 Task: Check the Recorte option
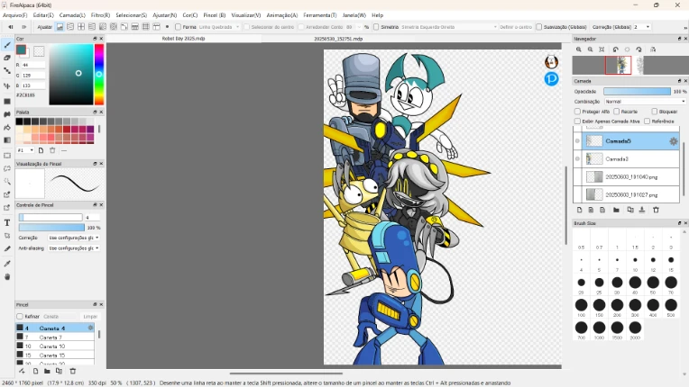pyautogui.click(x=617, y=112)
